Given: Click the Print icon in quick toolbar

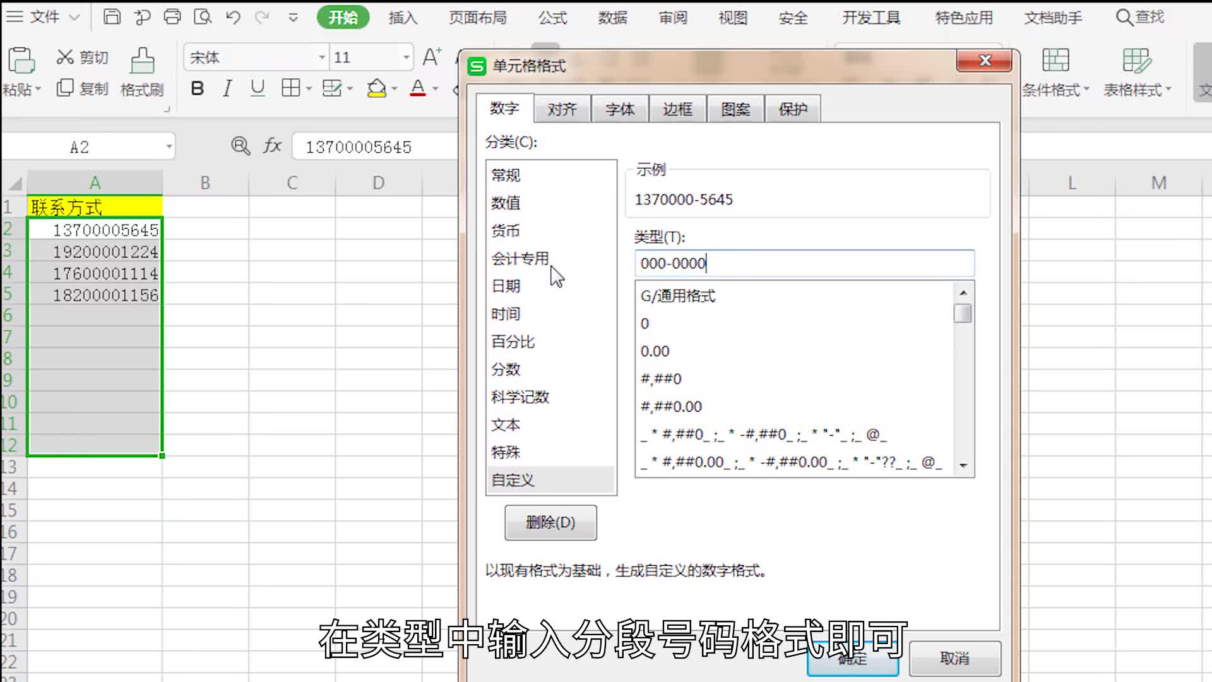Looking at the screenshot, I should (x=172, y=17).
